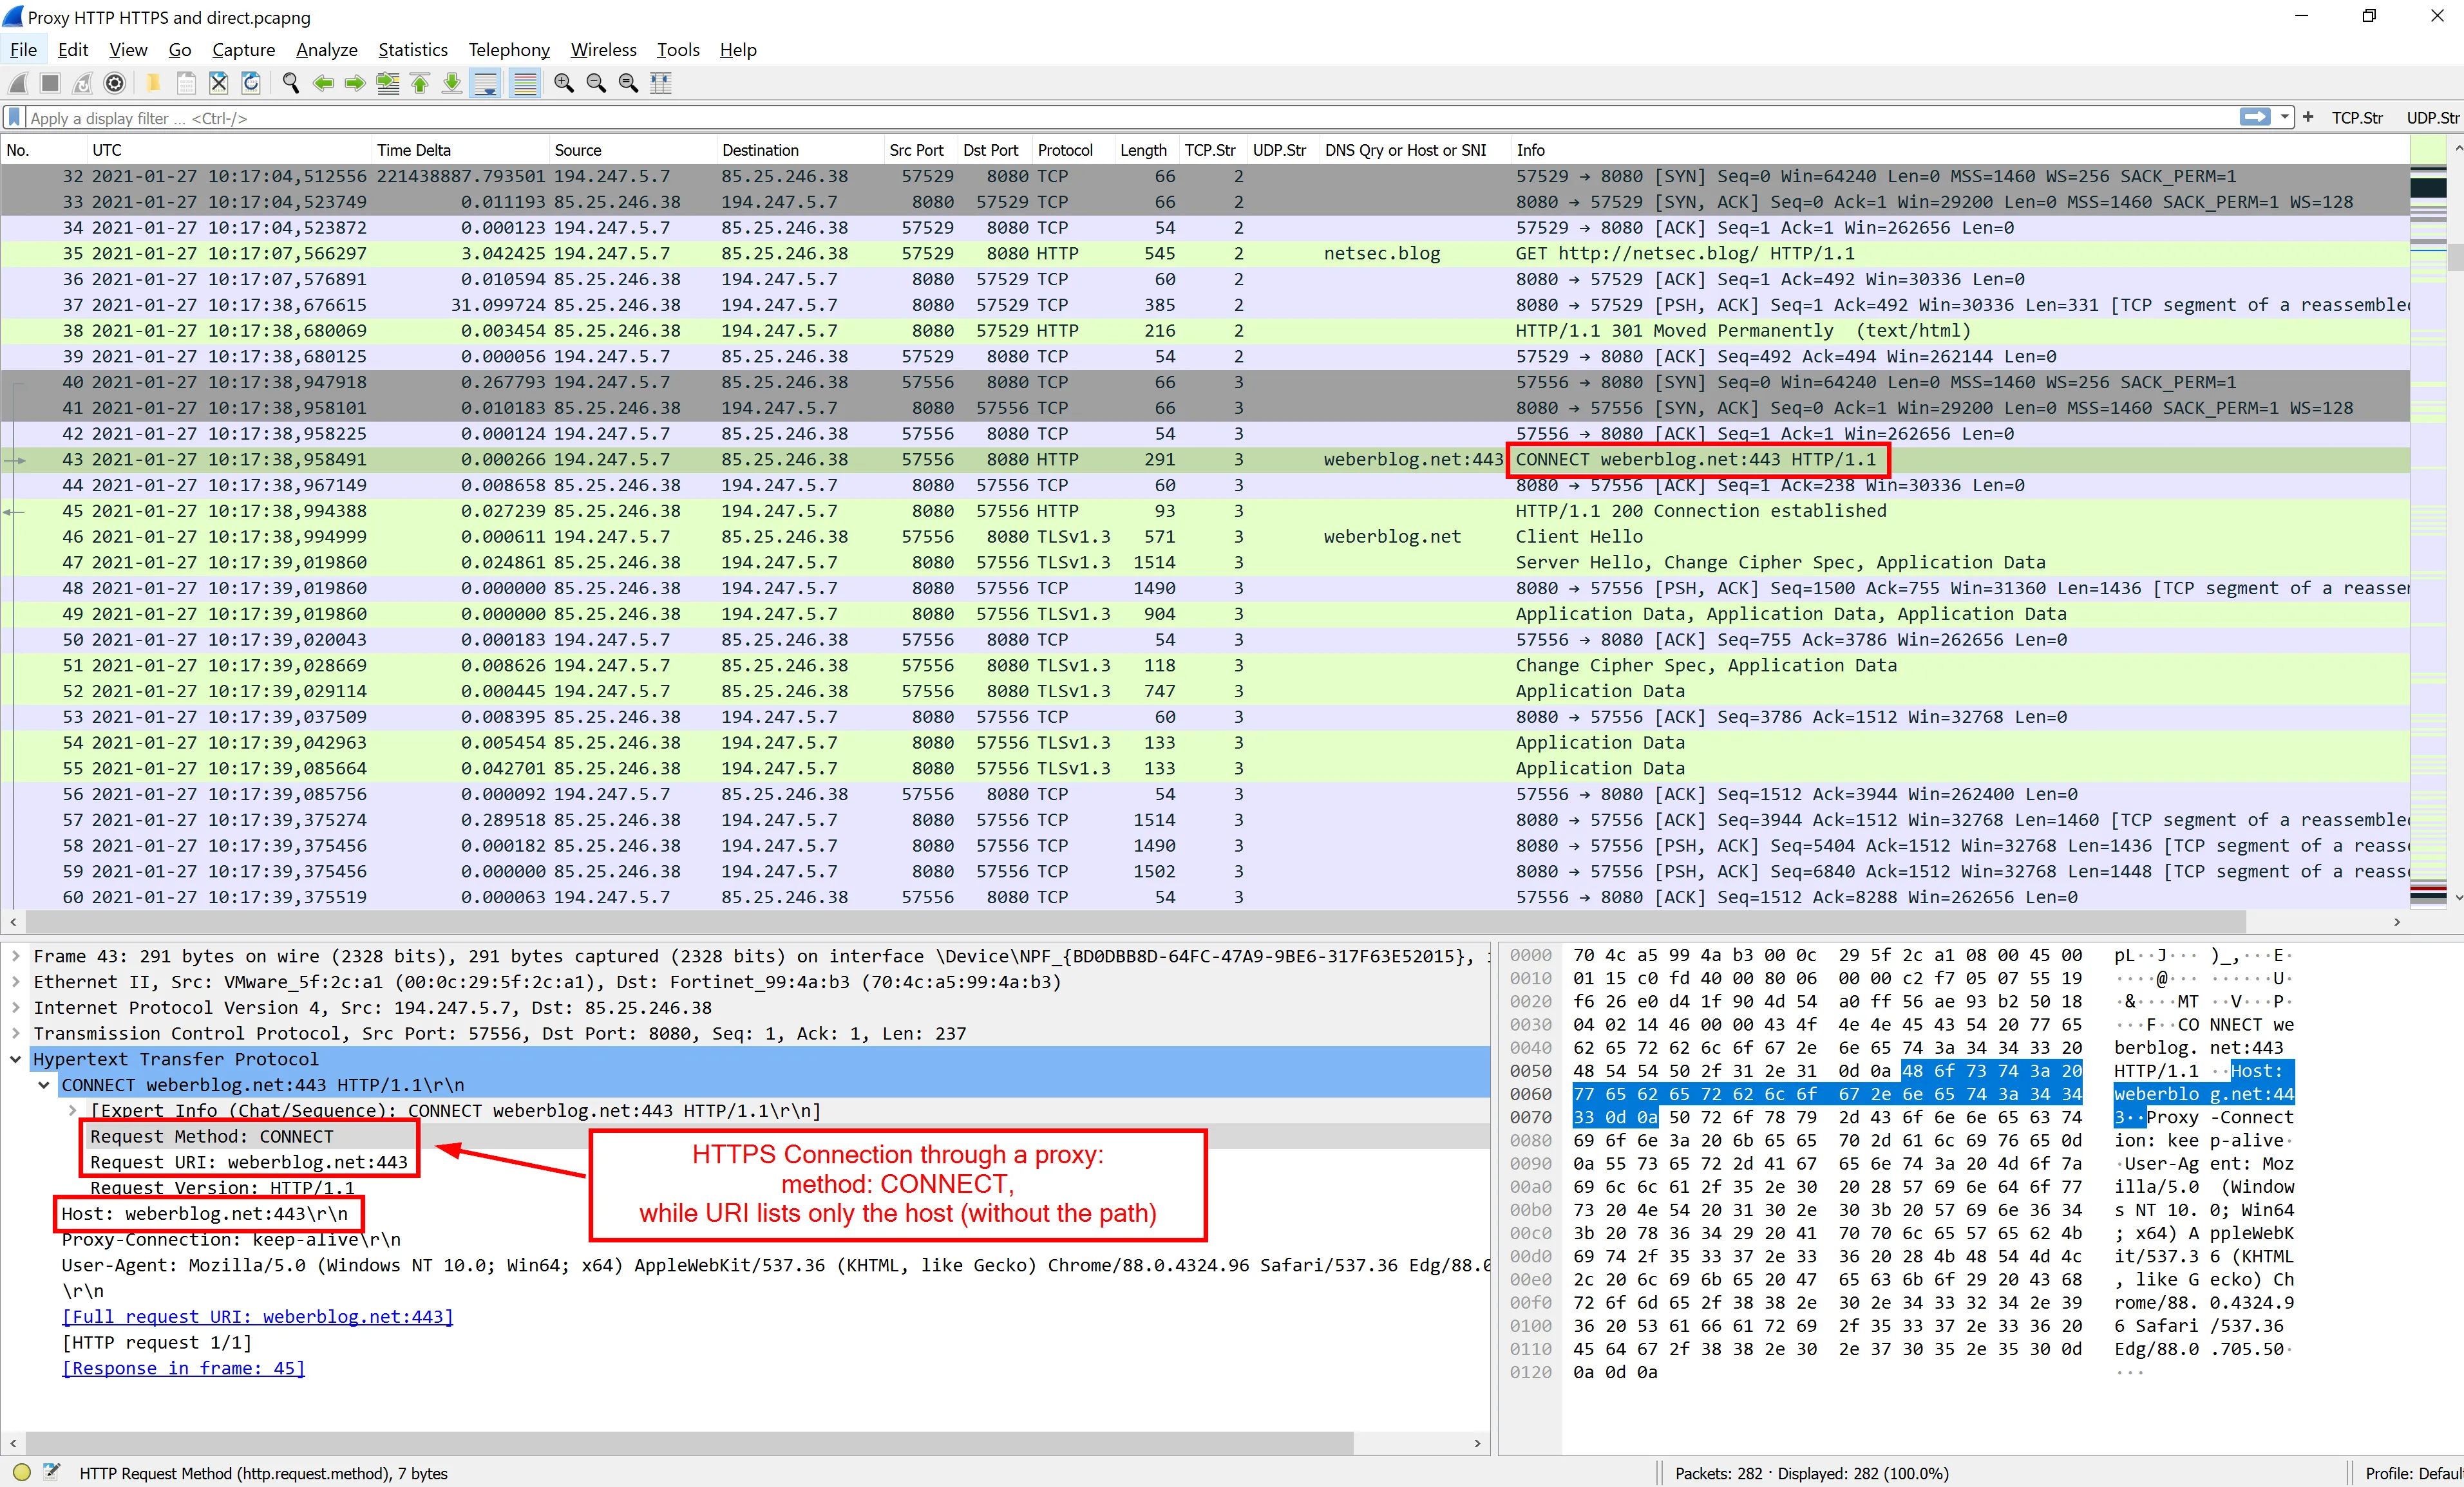
Task: Collapse the Hypertext Transfer Protocol tree
Action: click(x=16, y=1060)
